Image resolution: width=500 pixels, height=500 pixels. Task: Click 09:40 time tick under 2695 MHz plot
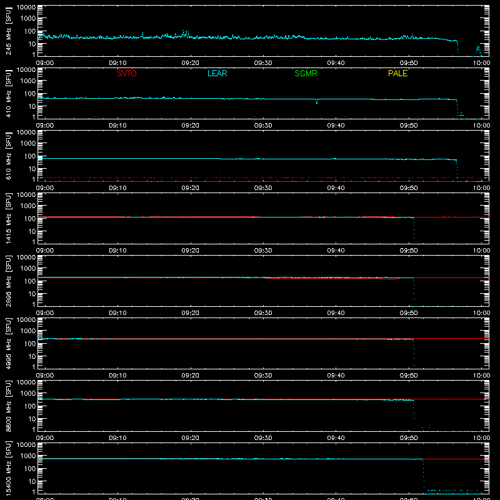point(336,313)
